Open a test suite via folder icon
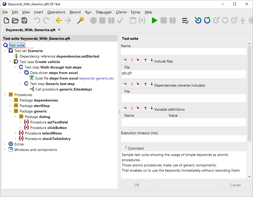This screenshot has height=197, width=253. [15, 20]
